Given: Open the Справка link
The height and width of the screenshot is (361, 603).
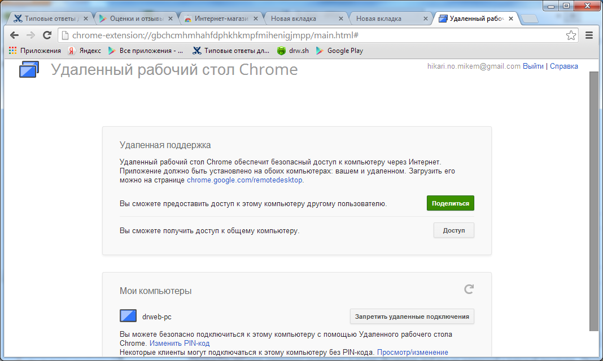Looking at the screenshot, I should 564,66.
